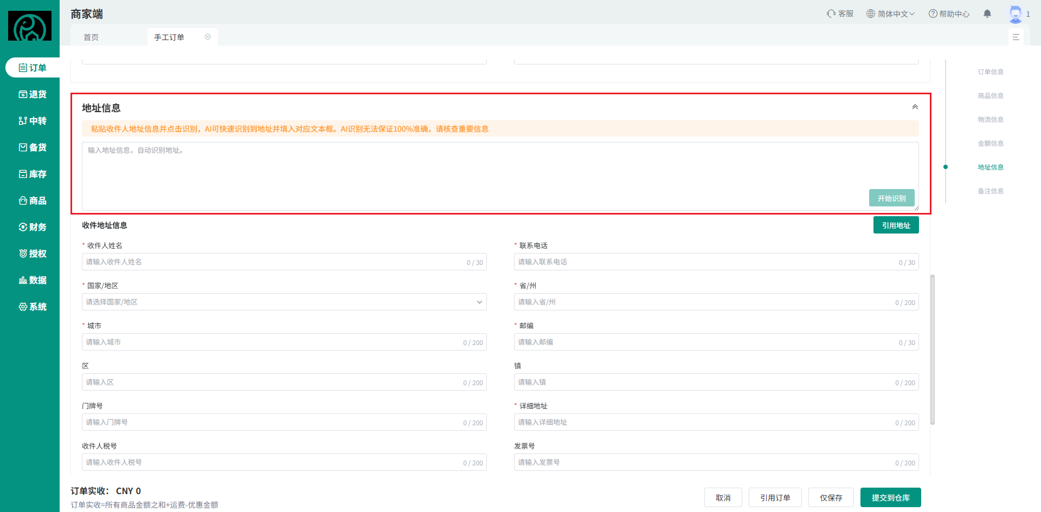Viewport: 1041px width, 512px height.
Task: Open the 国家/地区 dropdown
Action: [x=284, y=302]
